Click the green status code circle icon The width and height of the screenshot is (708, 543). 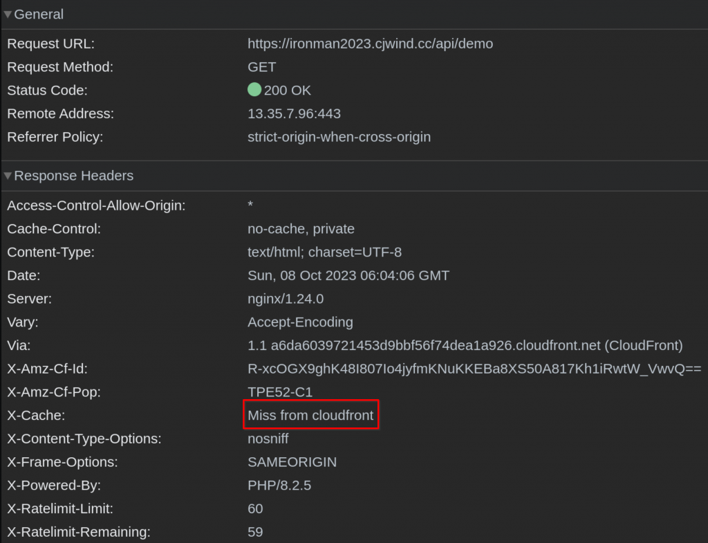[x=254, y=89]
